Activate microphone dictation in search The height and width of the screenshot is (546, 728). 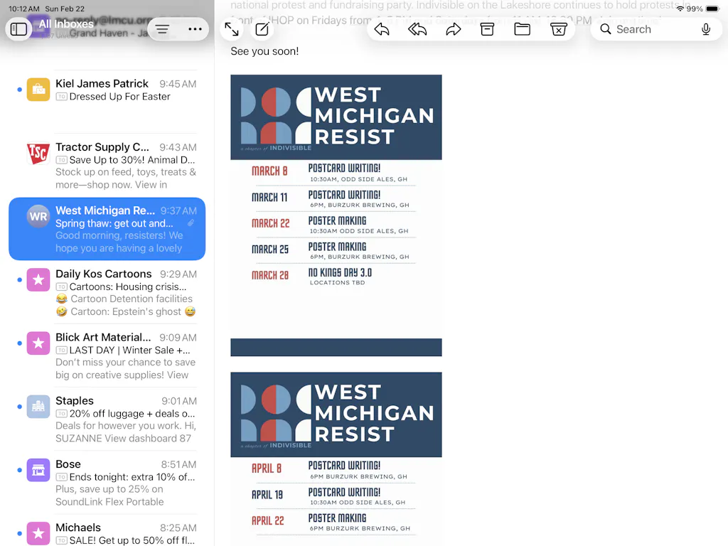706,29
